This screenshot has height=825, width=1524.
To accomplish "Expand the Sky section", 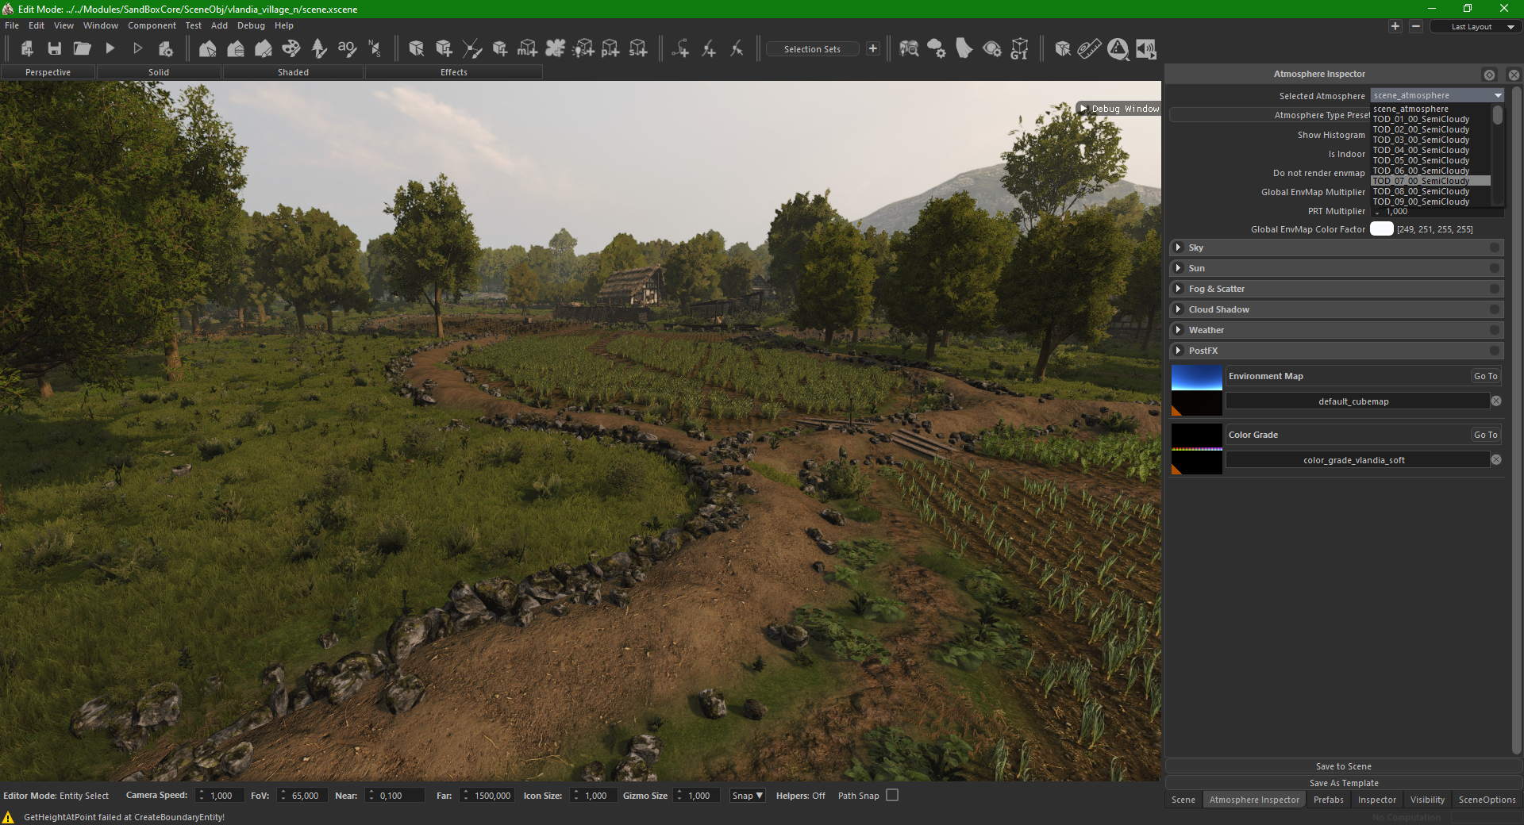I will click(x=1179, y=247).
